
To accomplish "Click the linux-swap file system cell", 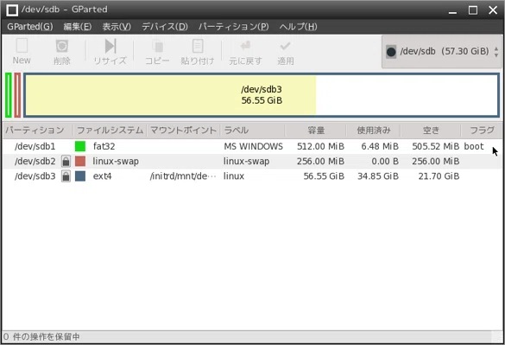I will [116, 161].
